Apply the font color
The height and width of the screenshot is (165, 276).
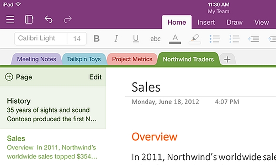point(175,39)
